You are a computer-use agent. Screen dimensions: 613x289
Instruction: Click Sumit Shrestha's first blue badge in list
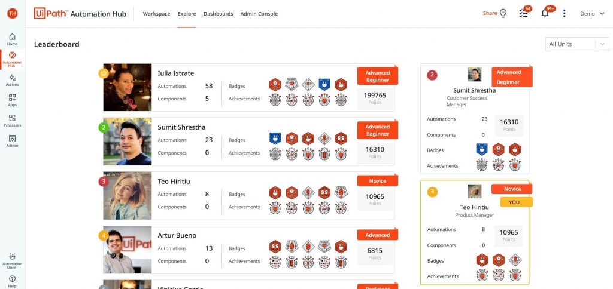tap(275, 139)
